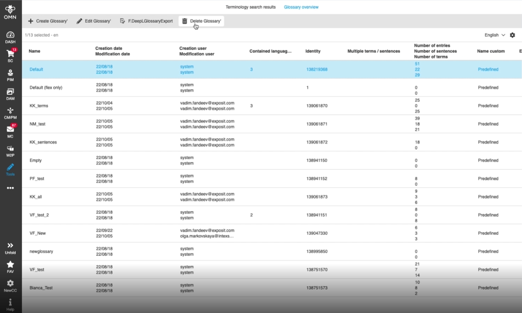Image resolution: width=522 pixels, height=313 pixels.
Task: Open the CM/PM module icon
Action: tap(11, 113)
